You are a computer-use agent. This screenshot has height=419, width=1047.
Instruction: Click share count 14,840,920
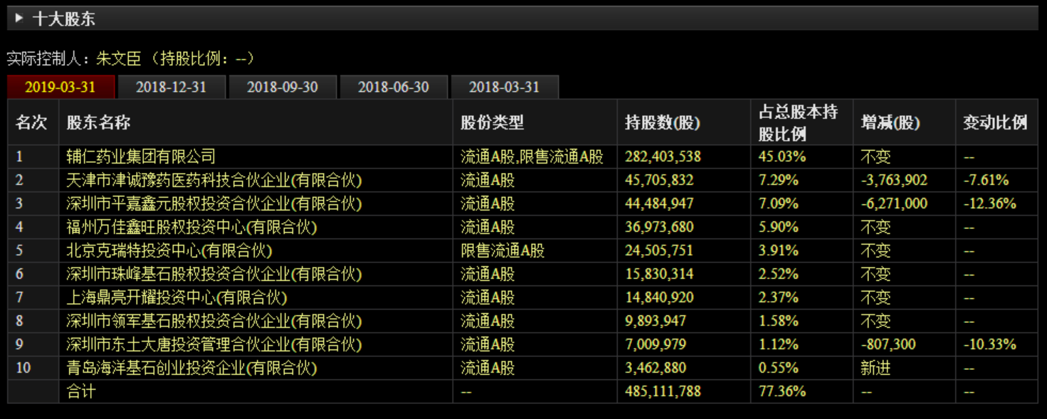[659, 297]
